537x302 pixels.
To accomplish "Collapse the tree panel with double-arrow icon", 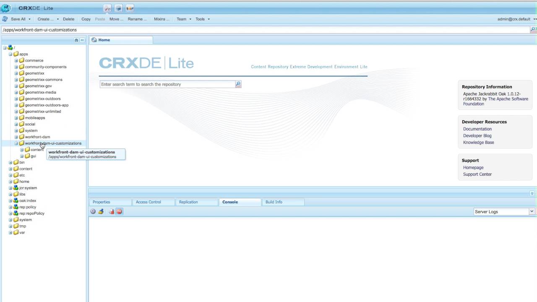I will (x=82, y=40).
